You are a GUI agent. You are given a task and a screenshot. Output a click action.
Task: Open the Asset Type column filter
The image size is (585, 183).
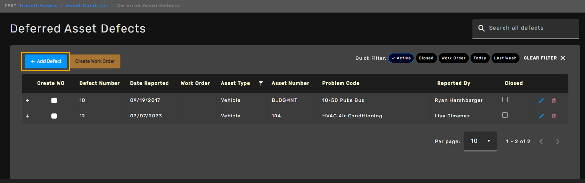[x=261, y=83]
